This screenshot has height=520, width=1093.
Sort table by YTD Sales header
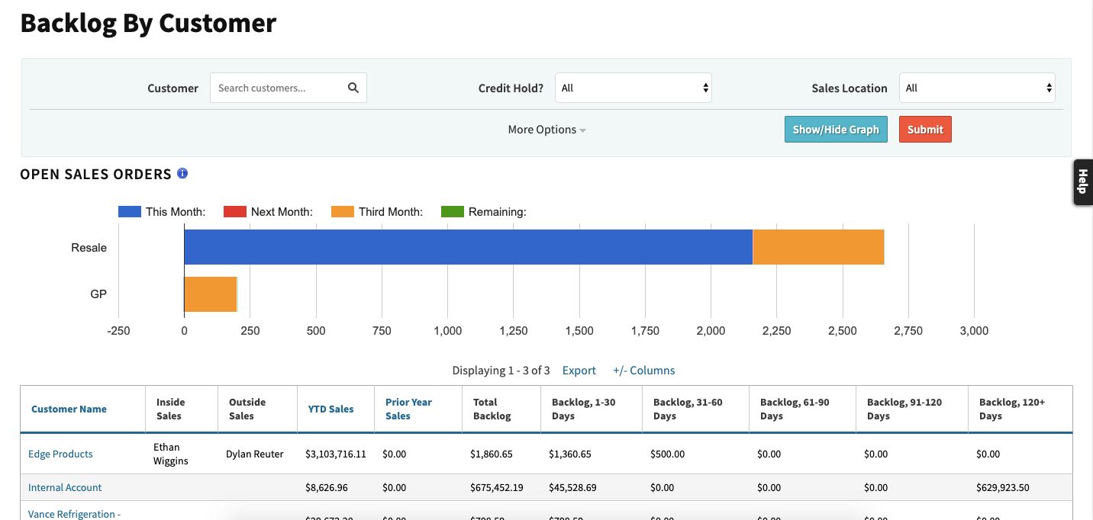point(330,409)
